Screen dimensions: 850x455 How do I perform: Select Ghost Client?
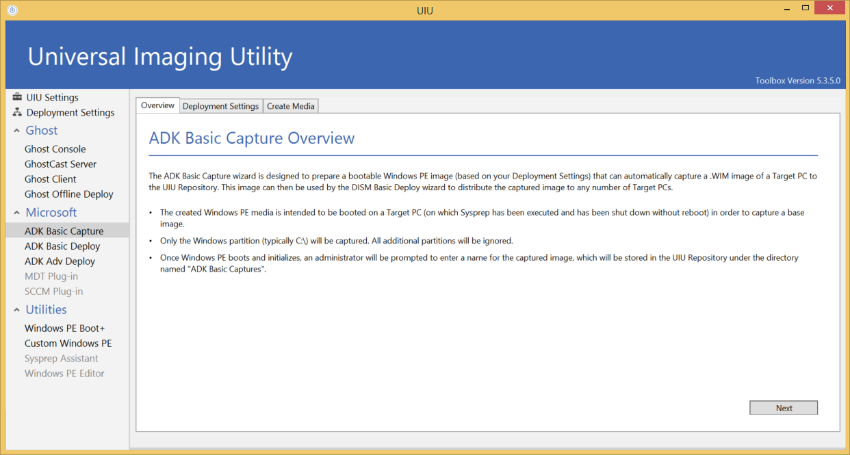[x=51, y=179]
